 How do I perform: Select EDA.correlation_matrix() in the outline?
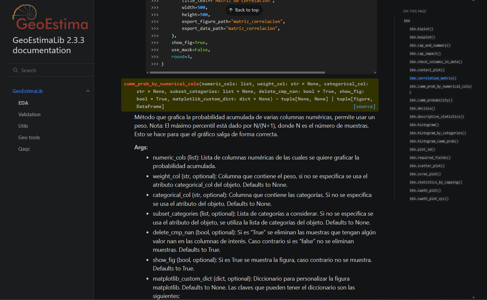click(433, 78)
